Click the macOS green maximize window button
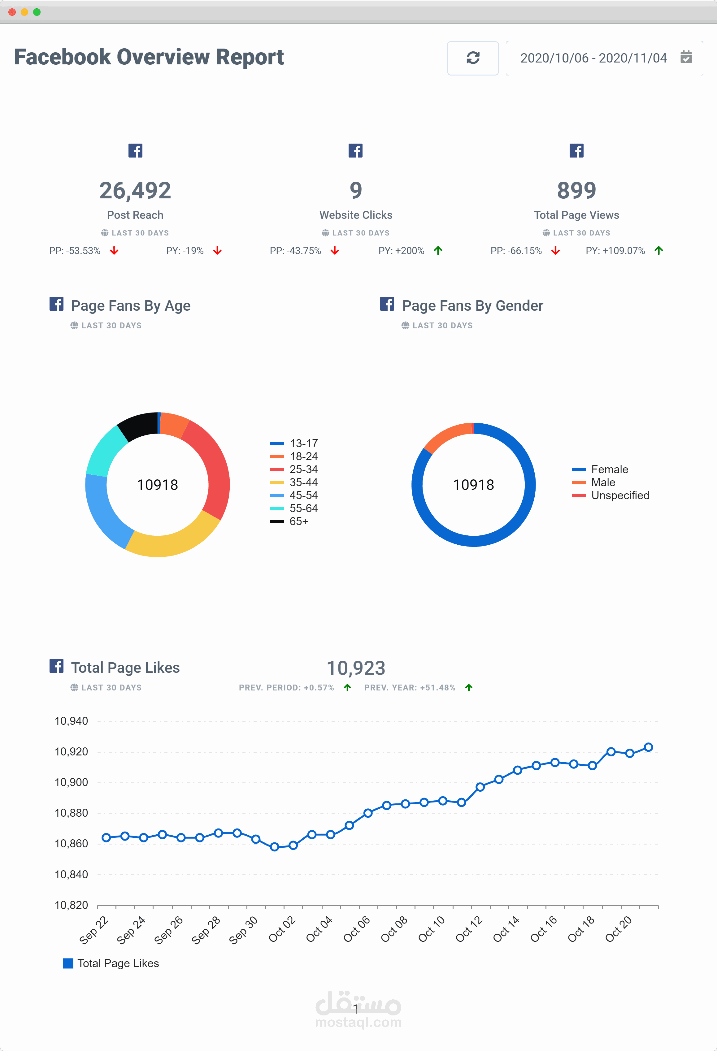This screenshot has width=717, height=1051. point(37,12)
